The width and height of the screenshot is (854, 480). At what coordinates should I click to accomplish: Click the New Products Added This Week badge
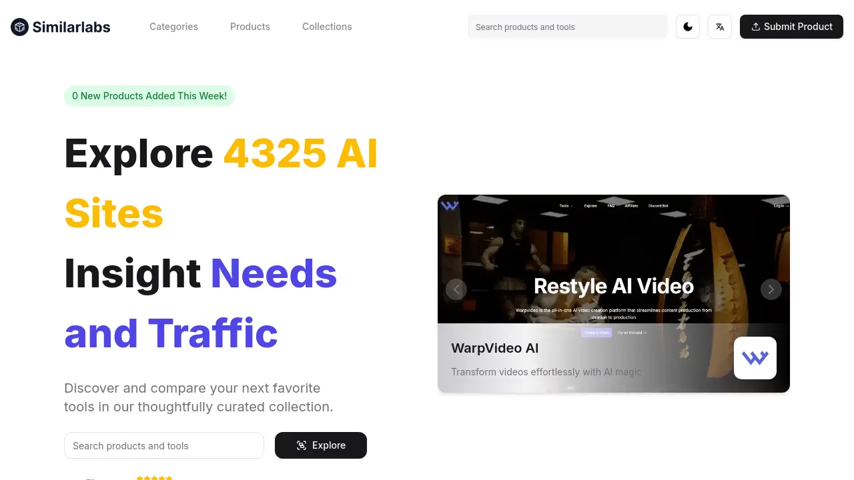pyautogui.click(x=149, y=96)
